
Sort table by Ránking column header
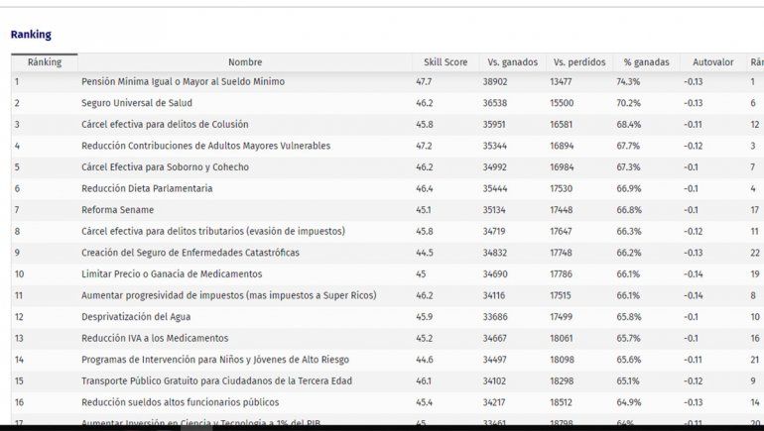pyautogui.click(x=45, y=62)
